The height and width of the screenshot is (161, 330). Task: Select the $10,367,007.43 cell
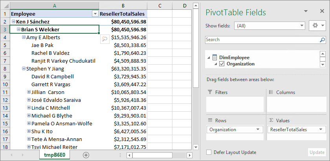(x=123, y=108)
